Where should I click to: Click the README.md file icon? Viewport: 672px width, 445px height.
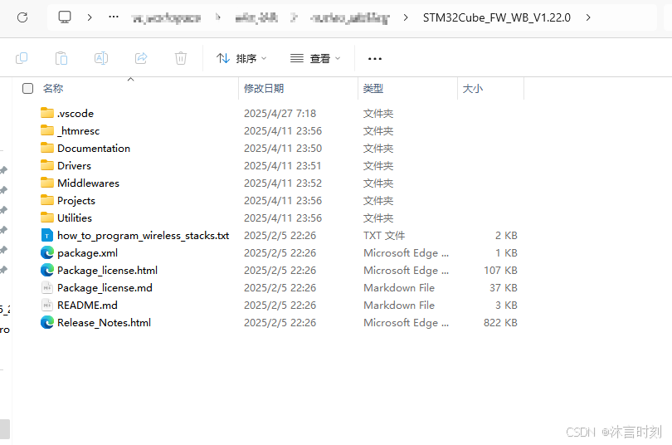[x=47, y=305]
